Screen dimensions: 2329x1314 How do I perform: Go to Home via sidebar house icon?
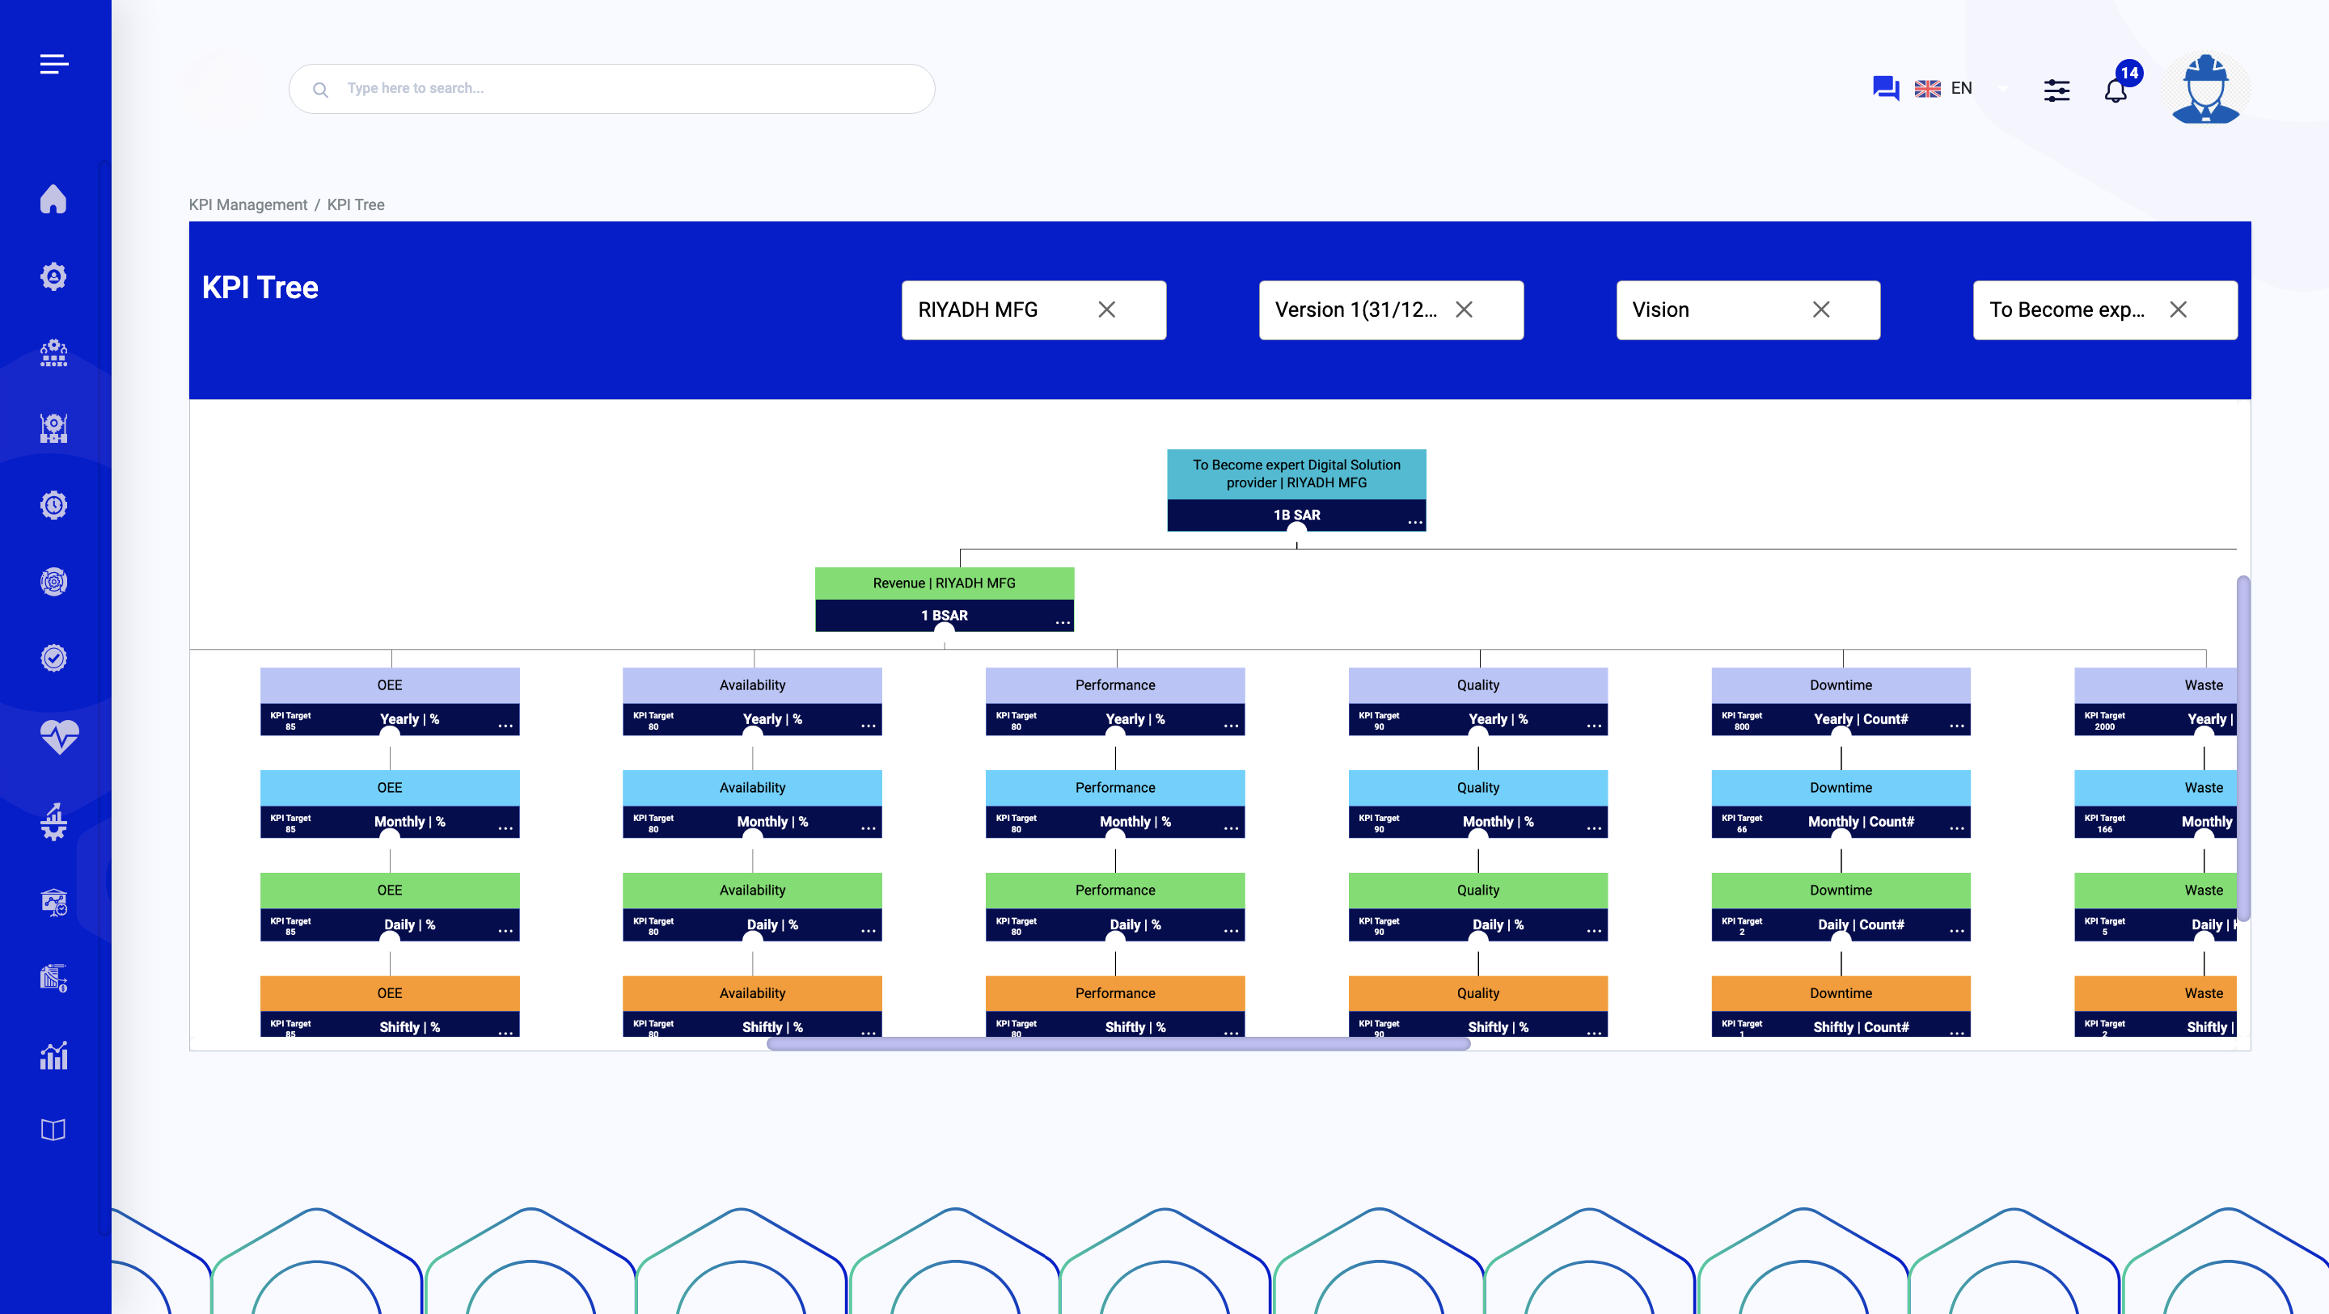(x=53, y=199)
